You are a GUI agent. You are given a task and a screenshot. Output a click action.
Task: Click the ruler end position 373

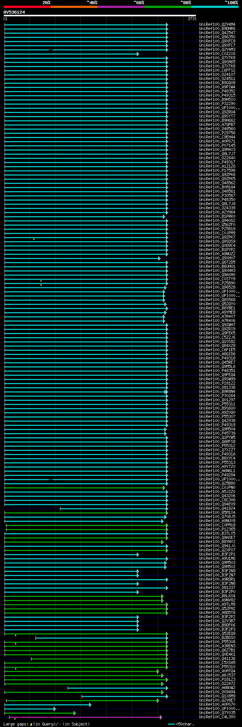coord(191,19)
